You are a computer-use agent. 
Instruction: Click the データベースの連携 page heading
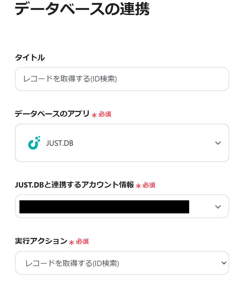(x=82, y=10)
